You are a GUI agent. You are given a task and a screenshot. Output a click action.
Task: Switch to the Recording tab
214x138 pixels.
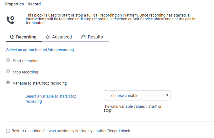[x=26, y=37]
